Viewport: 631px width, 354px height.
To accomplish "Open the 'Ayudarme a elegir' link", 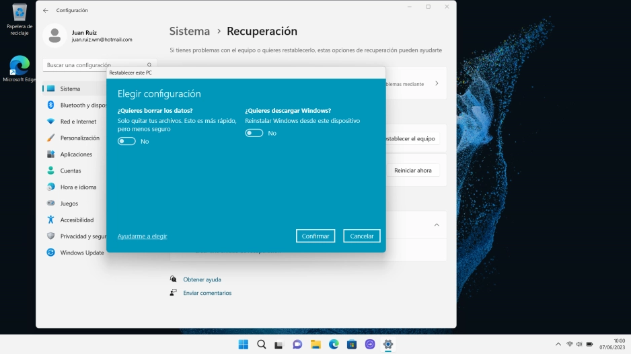I will 142,236.
